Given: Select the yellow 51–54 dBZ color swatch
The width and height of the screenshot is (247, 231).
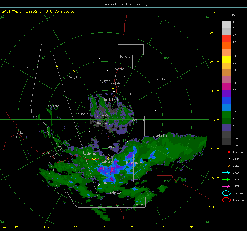Looking at the screenshot, I should pos(226,59).
